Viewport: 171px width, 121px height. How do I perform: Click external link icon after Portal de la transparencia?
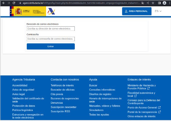[x=159, y=112]
